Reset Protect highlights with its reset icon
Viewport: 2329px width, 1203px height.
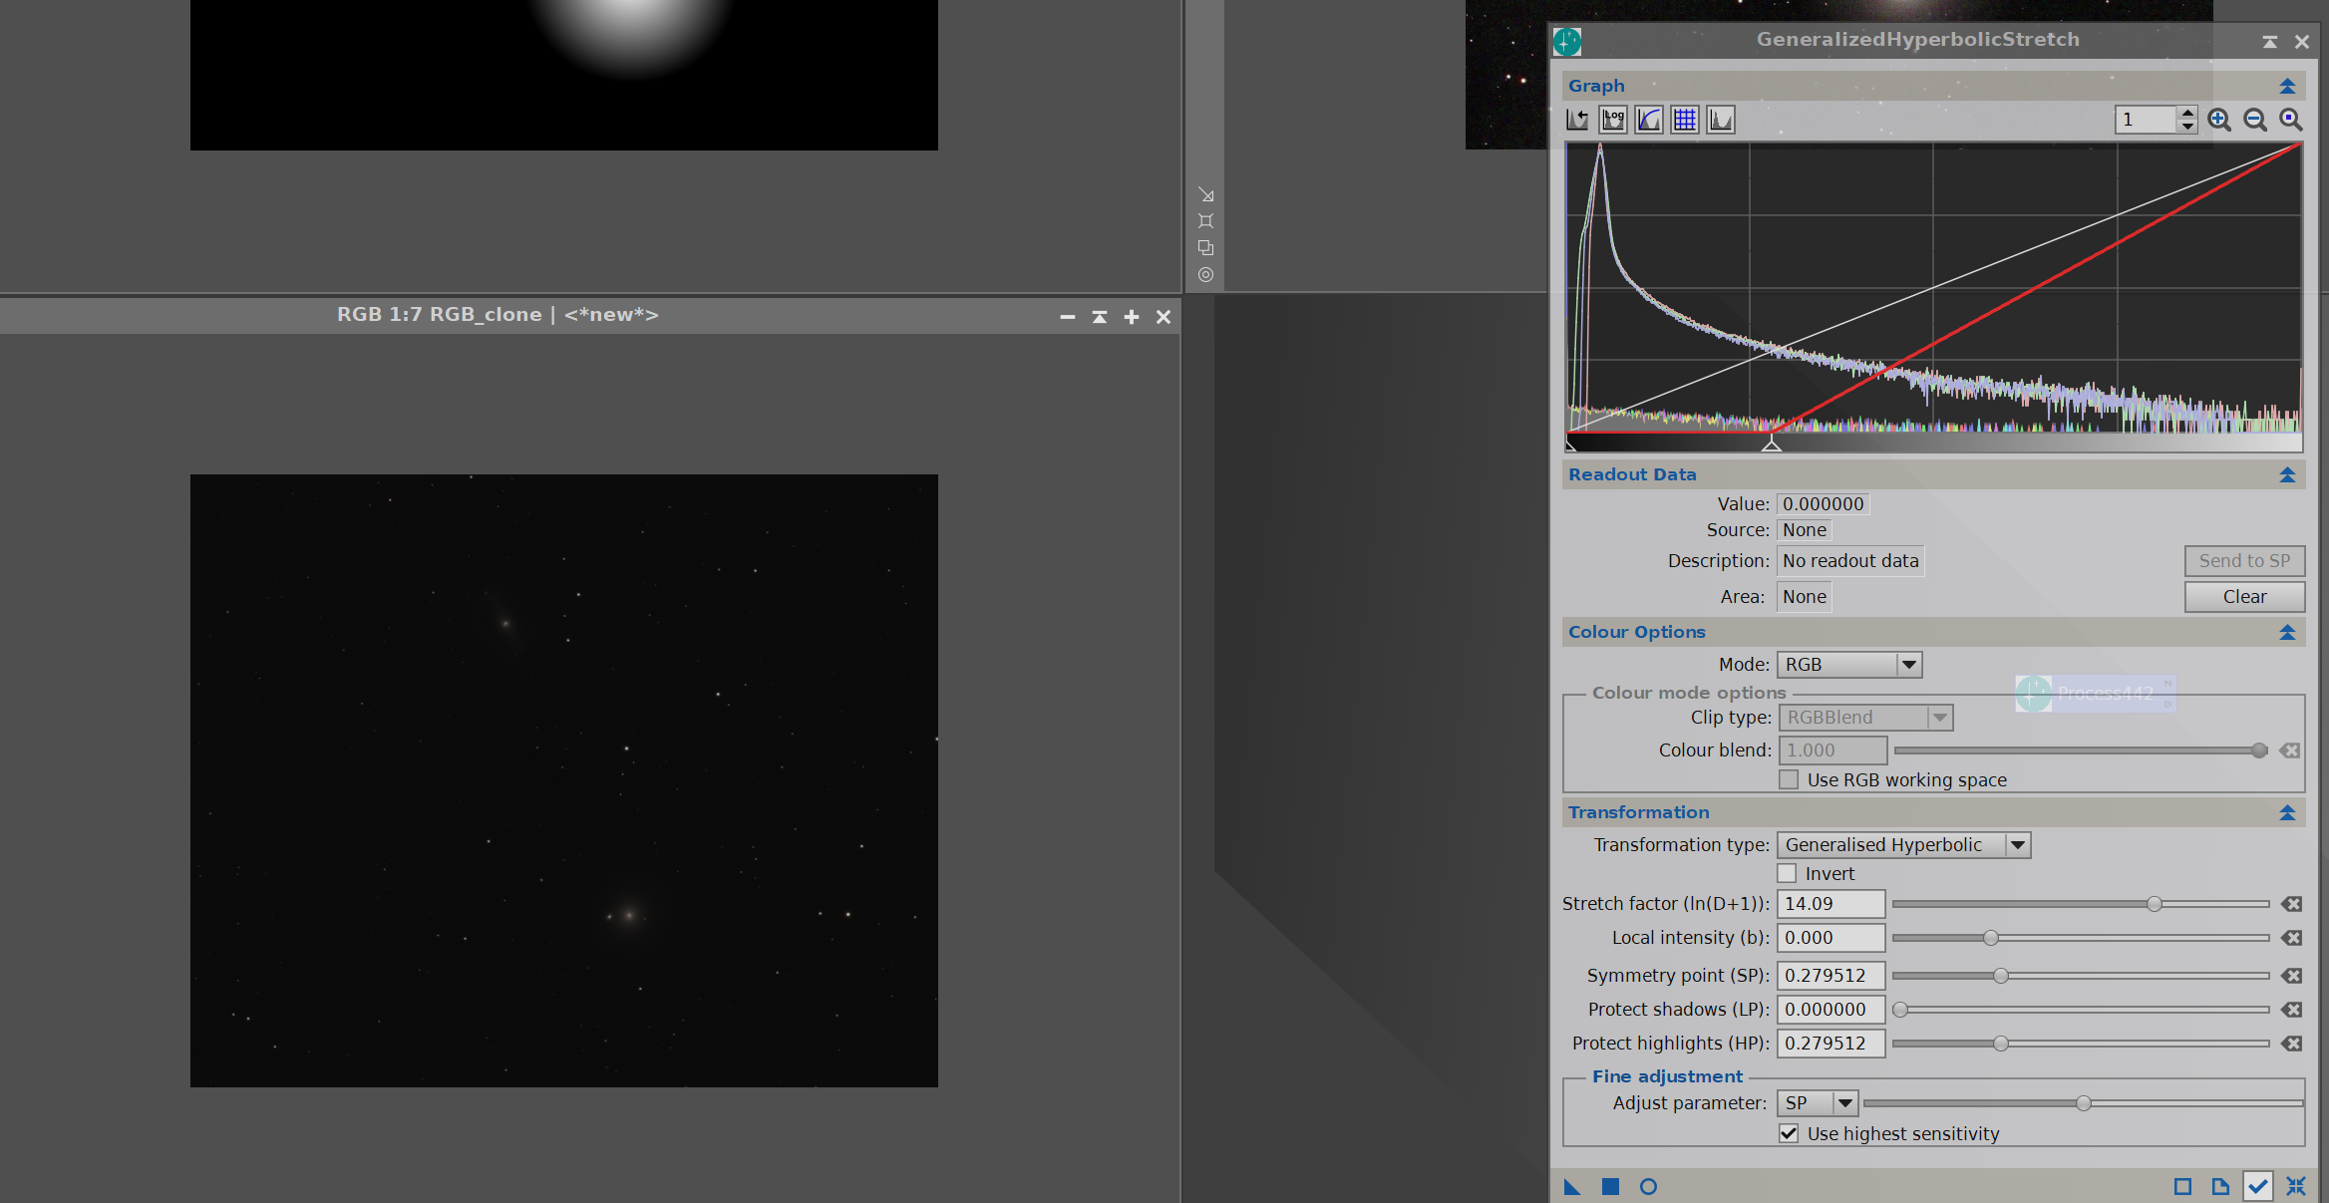coord(2291,1044)
